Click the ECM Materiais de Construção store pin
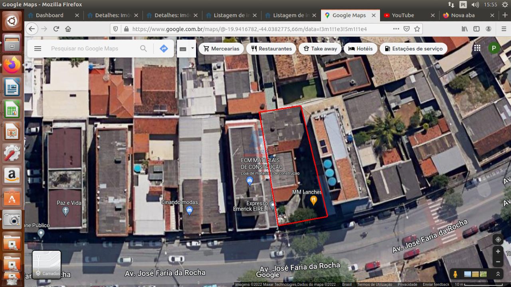Viewport: 511px width, 287px height. [250, 181]
